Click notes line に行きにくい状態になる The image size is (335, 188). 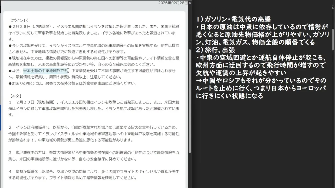pos(230,96)
